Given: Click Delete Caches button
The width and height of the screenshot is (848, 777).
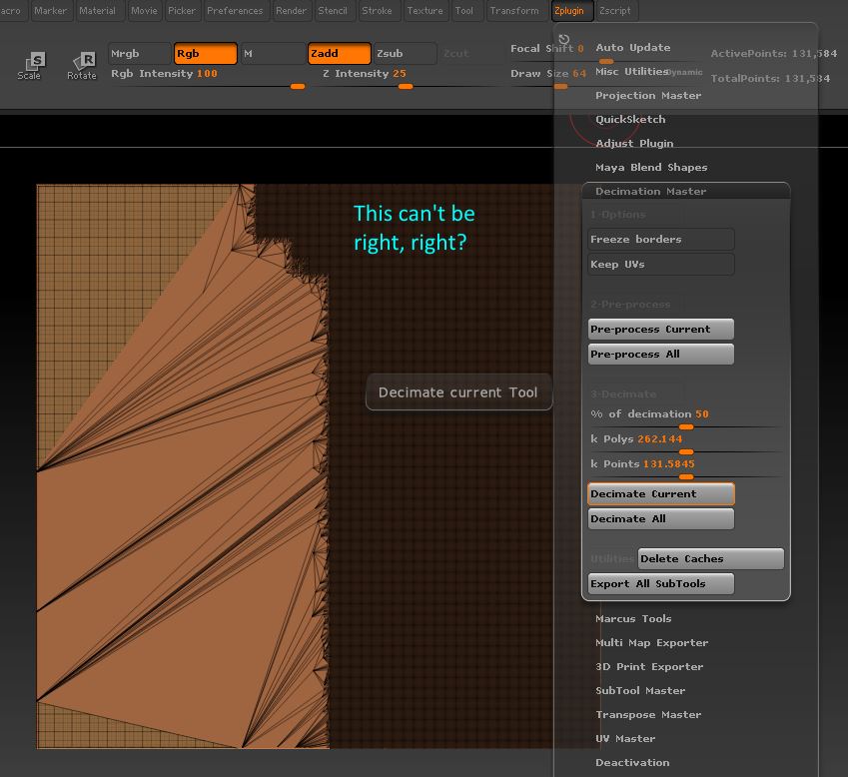Looking at the screenshot, I should (710, 558).
